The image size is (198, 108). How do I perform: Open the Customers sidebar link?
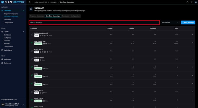[7, 63]
